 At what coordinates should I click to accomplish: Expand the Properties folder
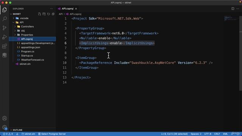[x=15, y=35]
